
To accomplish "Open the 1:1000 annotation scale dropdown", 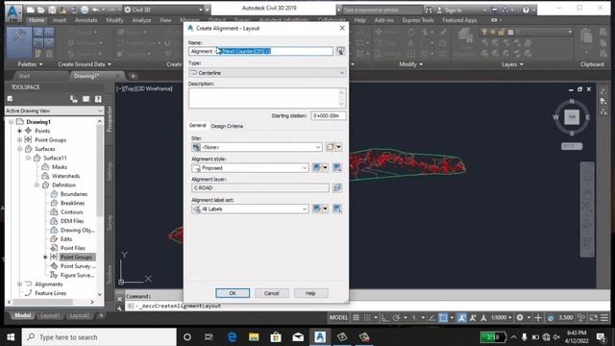I will pyautogui.click(x=502, y=318).
